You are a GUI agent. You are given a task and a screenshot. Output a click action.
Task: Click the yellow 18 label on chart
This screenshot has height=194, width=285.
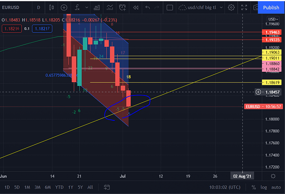pos(129,77)
